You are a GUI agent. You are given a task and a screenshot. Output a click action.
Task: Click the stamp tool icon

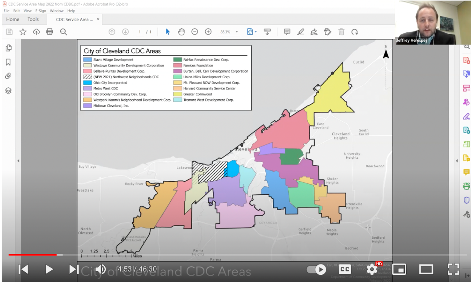(x=328, y=32)
